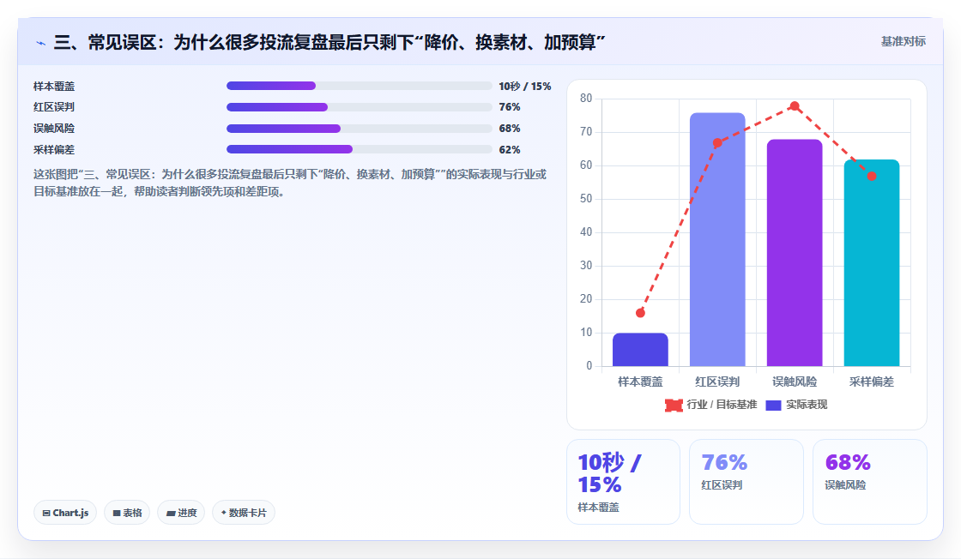961x559 pixels.
Task: Click the 表格 tag chip
Action: click(127, 513)
